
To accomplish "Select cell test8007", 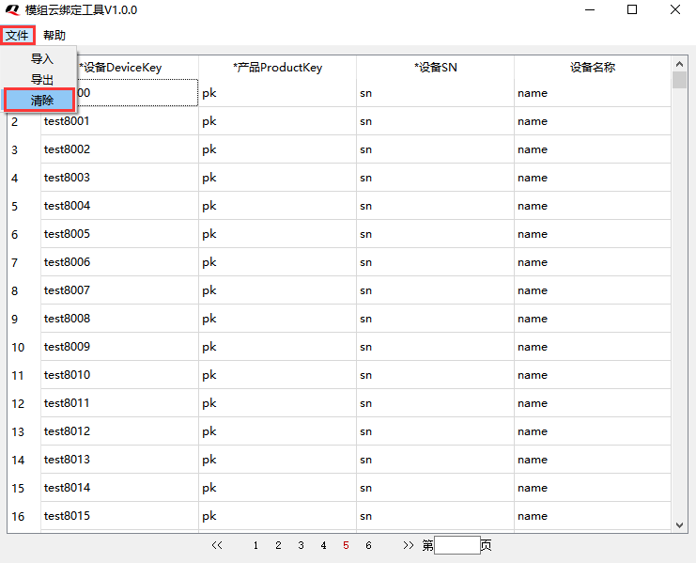I will (120, 290).
